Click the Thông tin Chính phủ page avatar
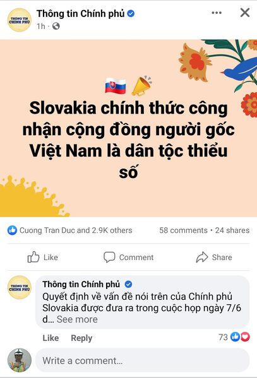The image size is (257, 378). pyautogui.click(x=20, y=20)
